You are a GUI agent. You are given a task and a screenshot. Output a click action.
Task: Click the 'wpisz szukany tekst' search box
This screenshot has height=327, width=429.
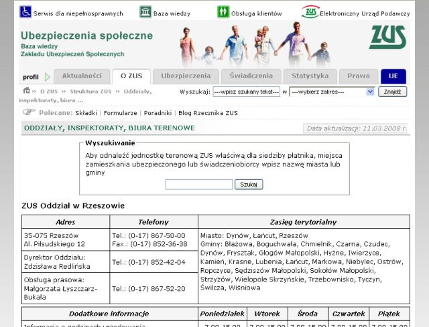point(246,92)
